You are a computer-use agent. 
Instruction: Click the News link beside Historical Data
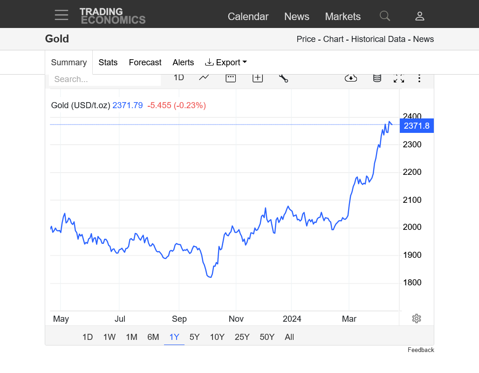pyautogui.click(x=424, y=39)
